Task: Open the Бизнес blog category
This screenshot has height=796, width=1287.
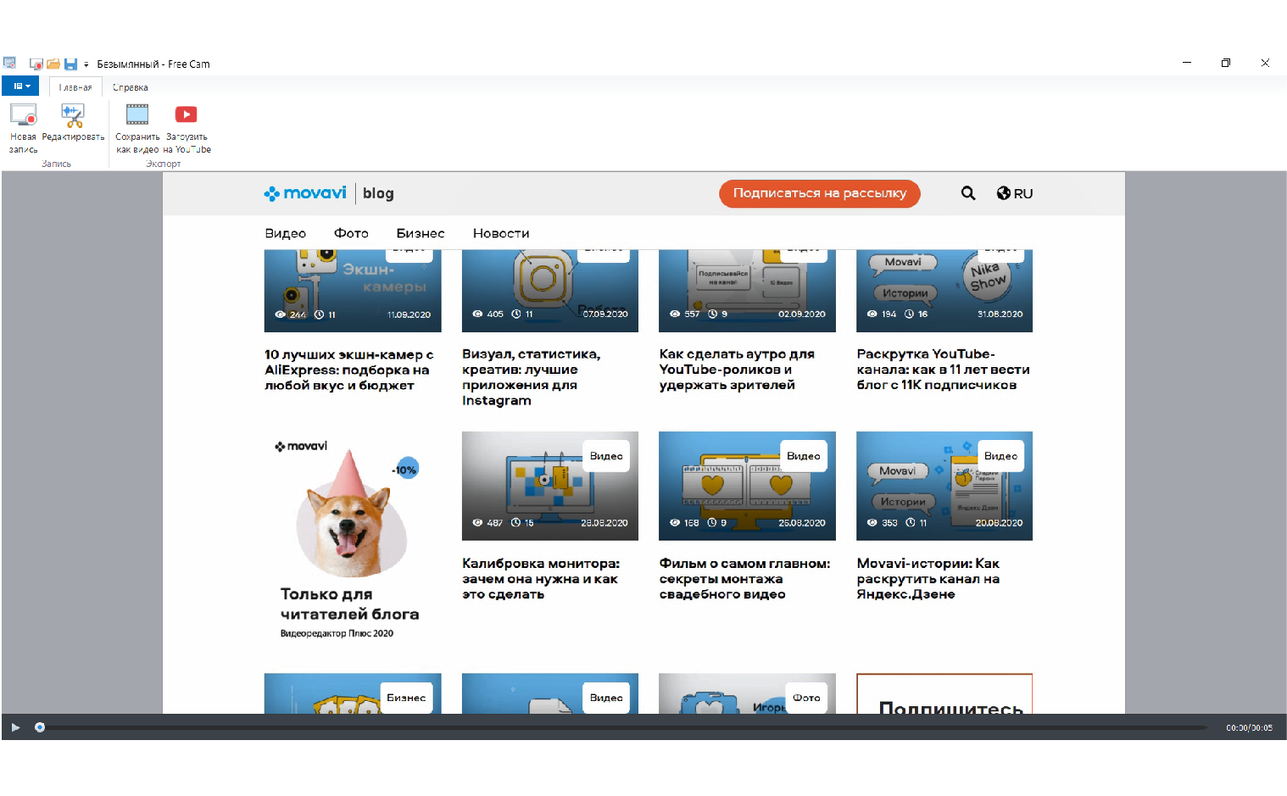Action: click(420, 233)
